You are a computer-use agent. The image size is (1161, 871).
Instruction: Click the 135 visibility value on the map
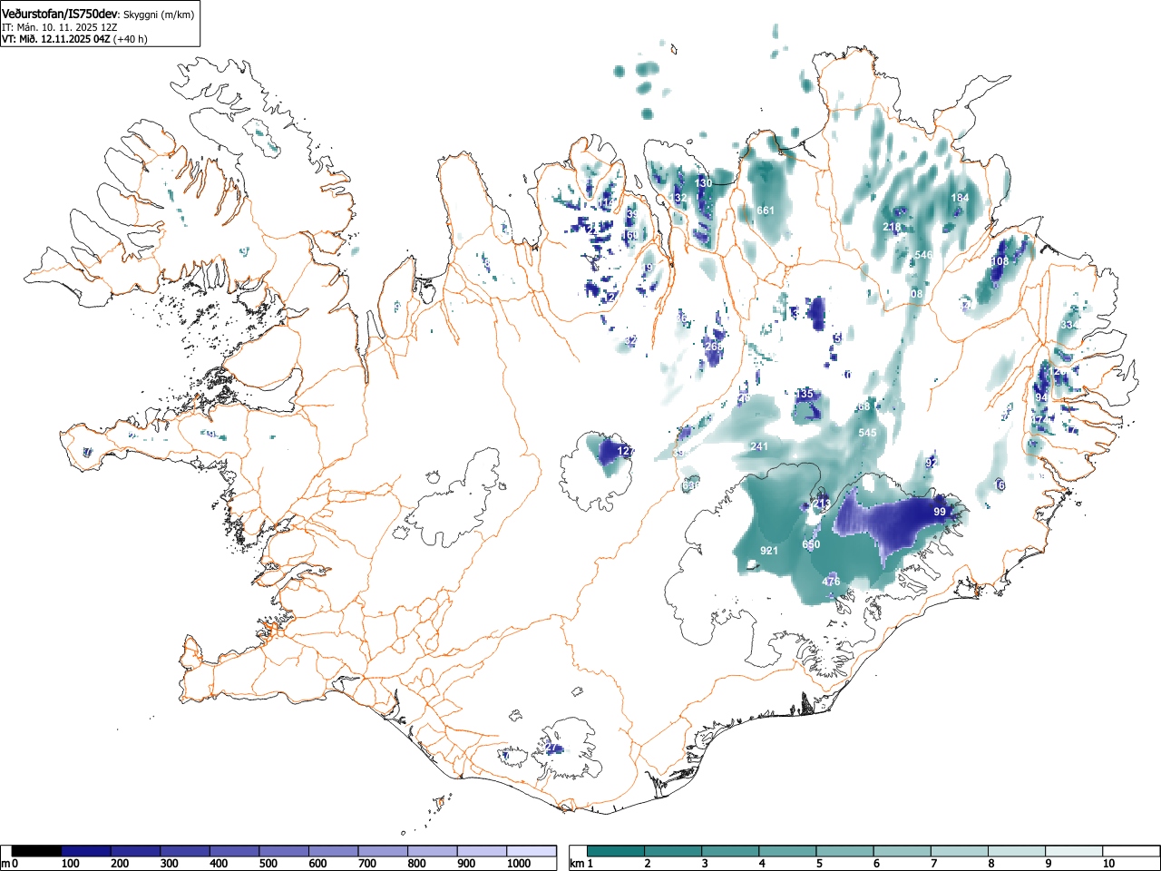tap(805, 394)
